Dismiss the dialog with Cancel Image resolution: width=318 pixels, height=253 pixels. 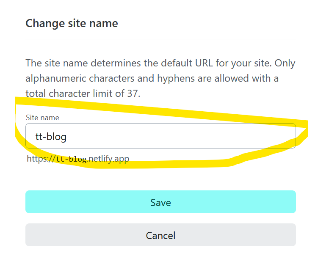(x=160, y=235)
